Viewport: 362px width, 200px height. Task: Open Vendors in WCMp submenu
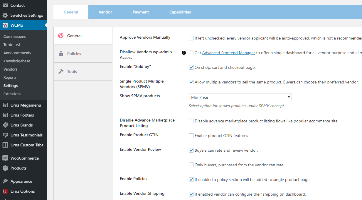tap(10, 69)
